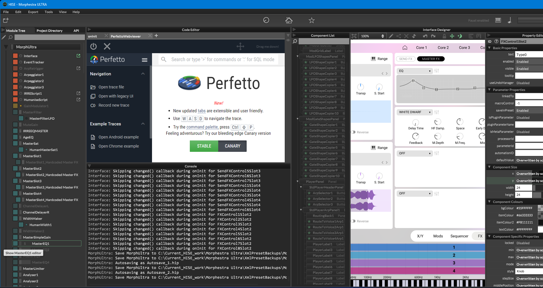Collapse the Basic Properties section
The width and height of the screenshot is (543, 288).
click(x=490, y=48)
